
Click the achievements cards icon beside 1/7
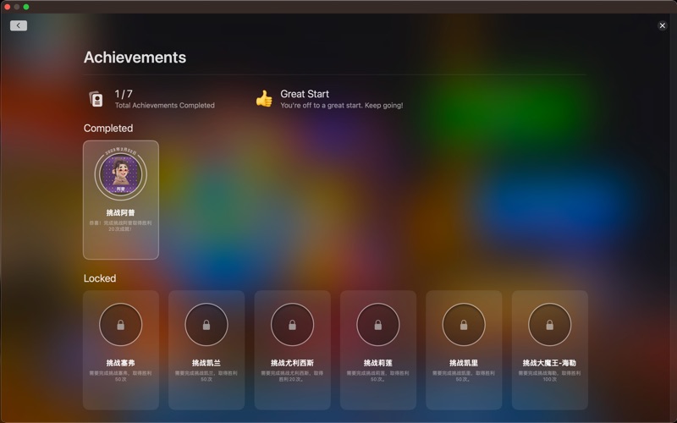(96, 99)
